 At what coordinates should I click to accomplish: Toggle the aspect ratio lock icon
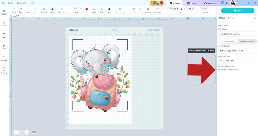click(181, 9)
